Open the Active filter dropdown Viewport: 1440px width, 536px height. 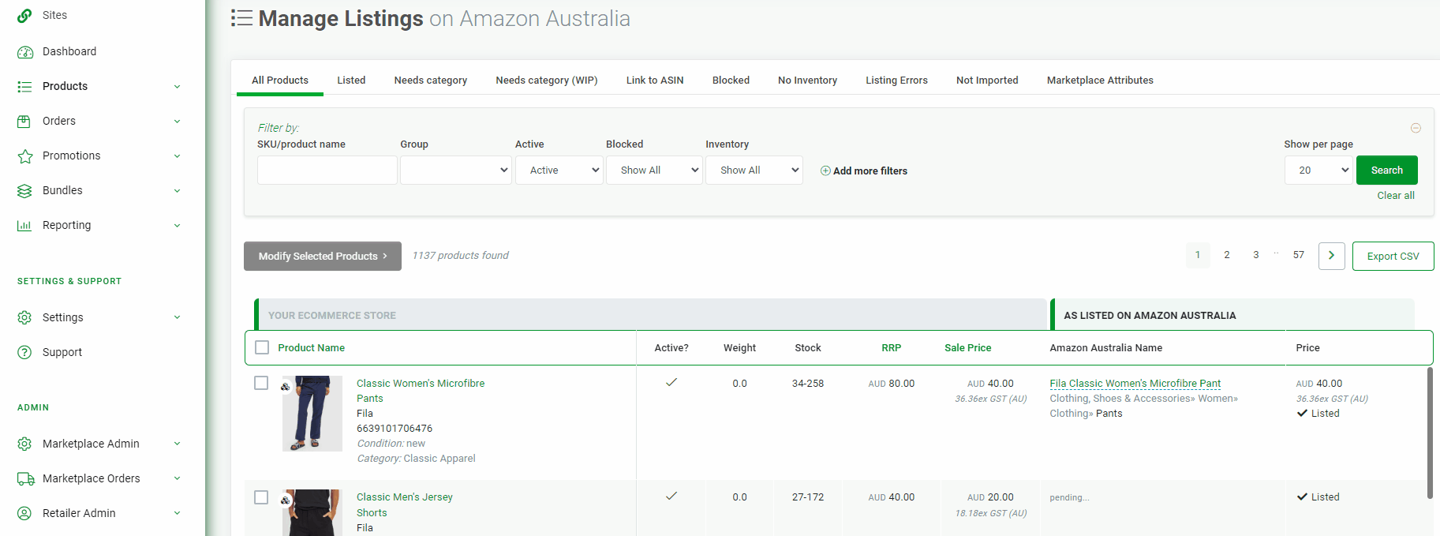pos(559,171)
